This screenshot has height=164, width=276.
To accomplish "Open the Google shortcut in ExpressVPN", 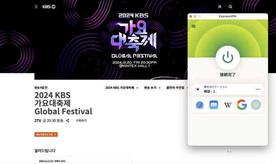I will click(241, 105).
